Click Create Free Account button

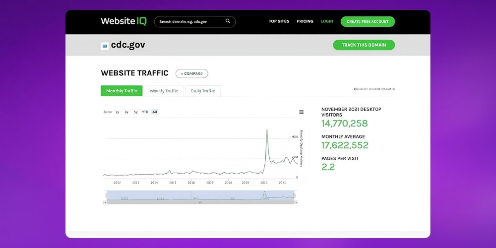click(x=368, y=21)
